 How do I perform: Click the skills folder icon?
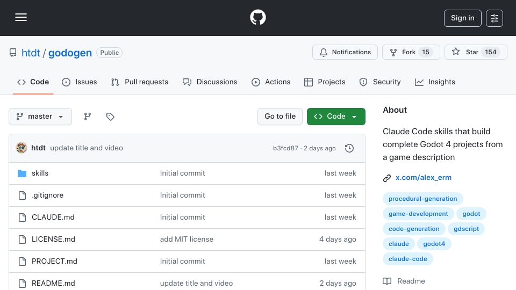(x=22, y=173)
